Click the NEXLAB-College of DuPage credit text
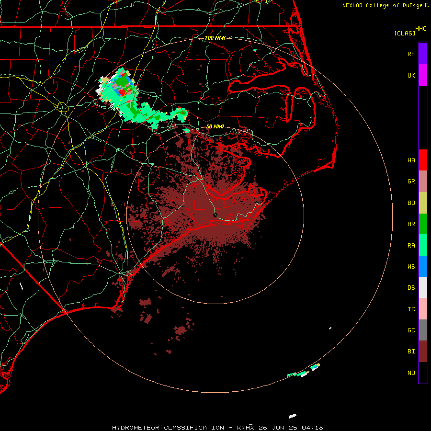Viewport: 431px width, 431px height. coord(382,5)
